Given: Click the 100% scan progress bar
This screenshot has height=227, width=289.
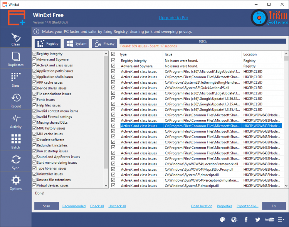Looking at the screenshot, I should [x=202, y=41].
